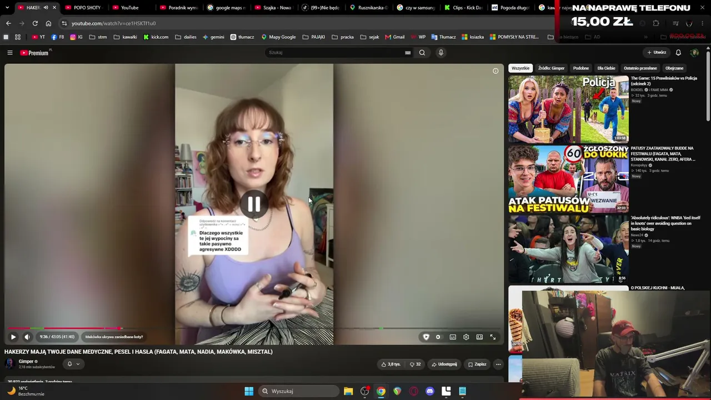Toggle subtitles in the video player

tap(453, 337)
